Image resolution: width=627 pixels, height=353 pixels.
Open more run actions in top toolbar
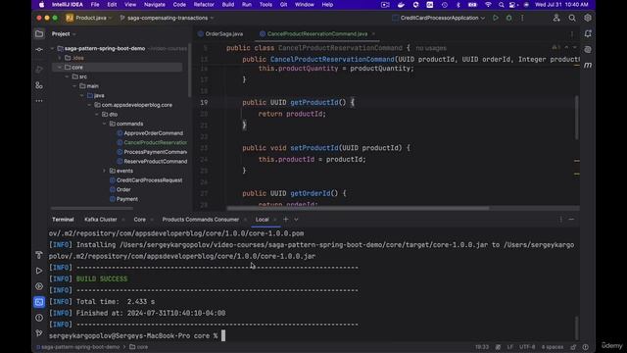(522, 18)
